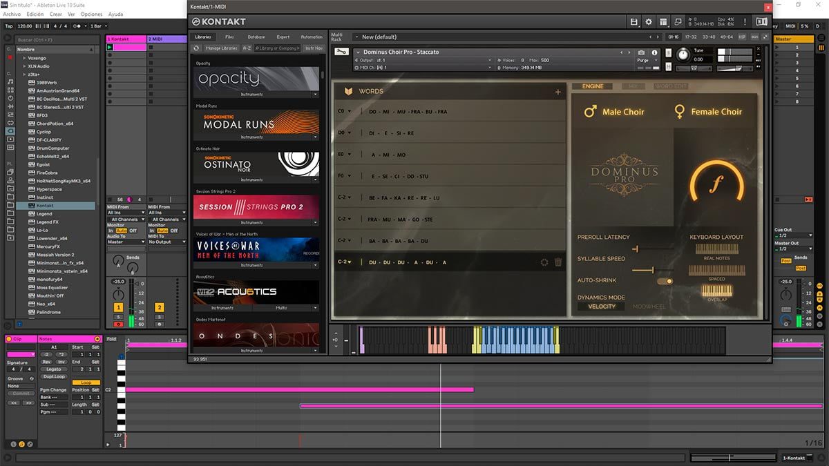
Task: Open the Kontakt workspace panel layout icon
Action: [x=663, y=22]
